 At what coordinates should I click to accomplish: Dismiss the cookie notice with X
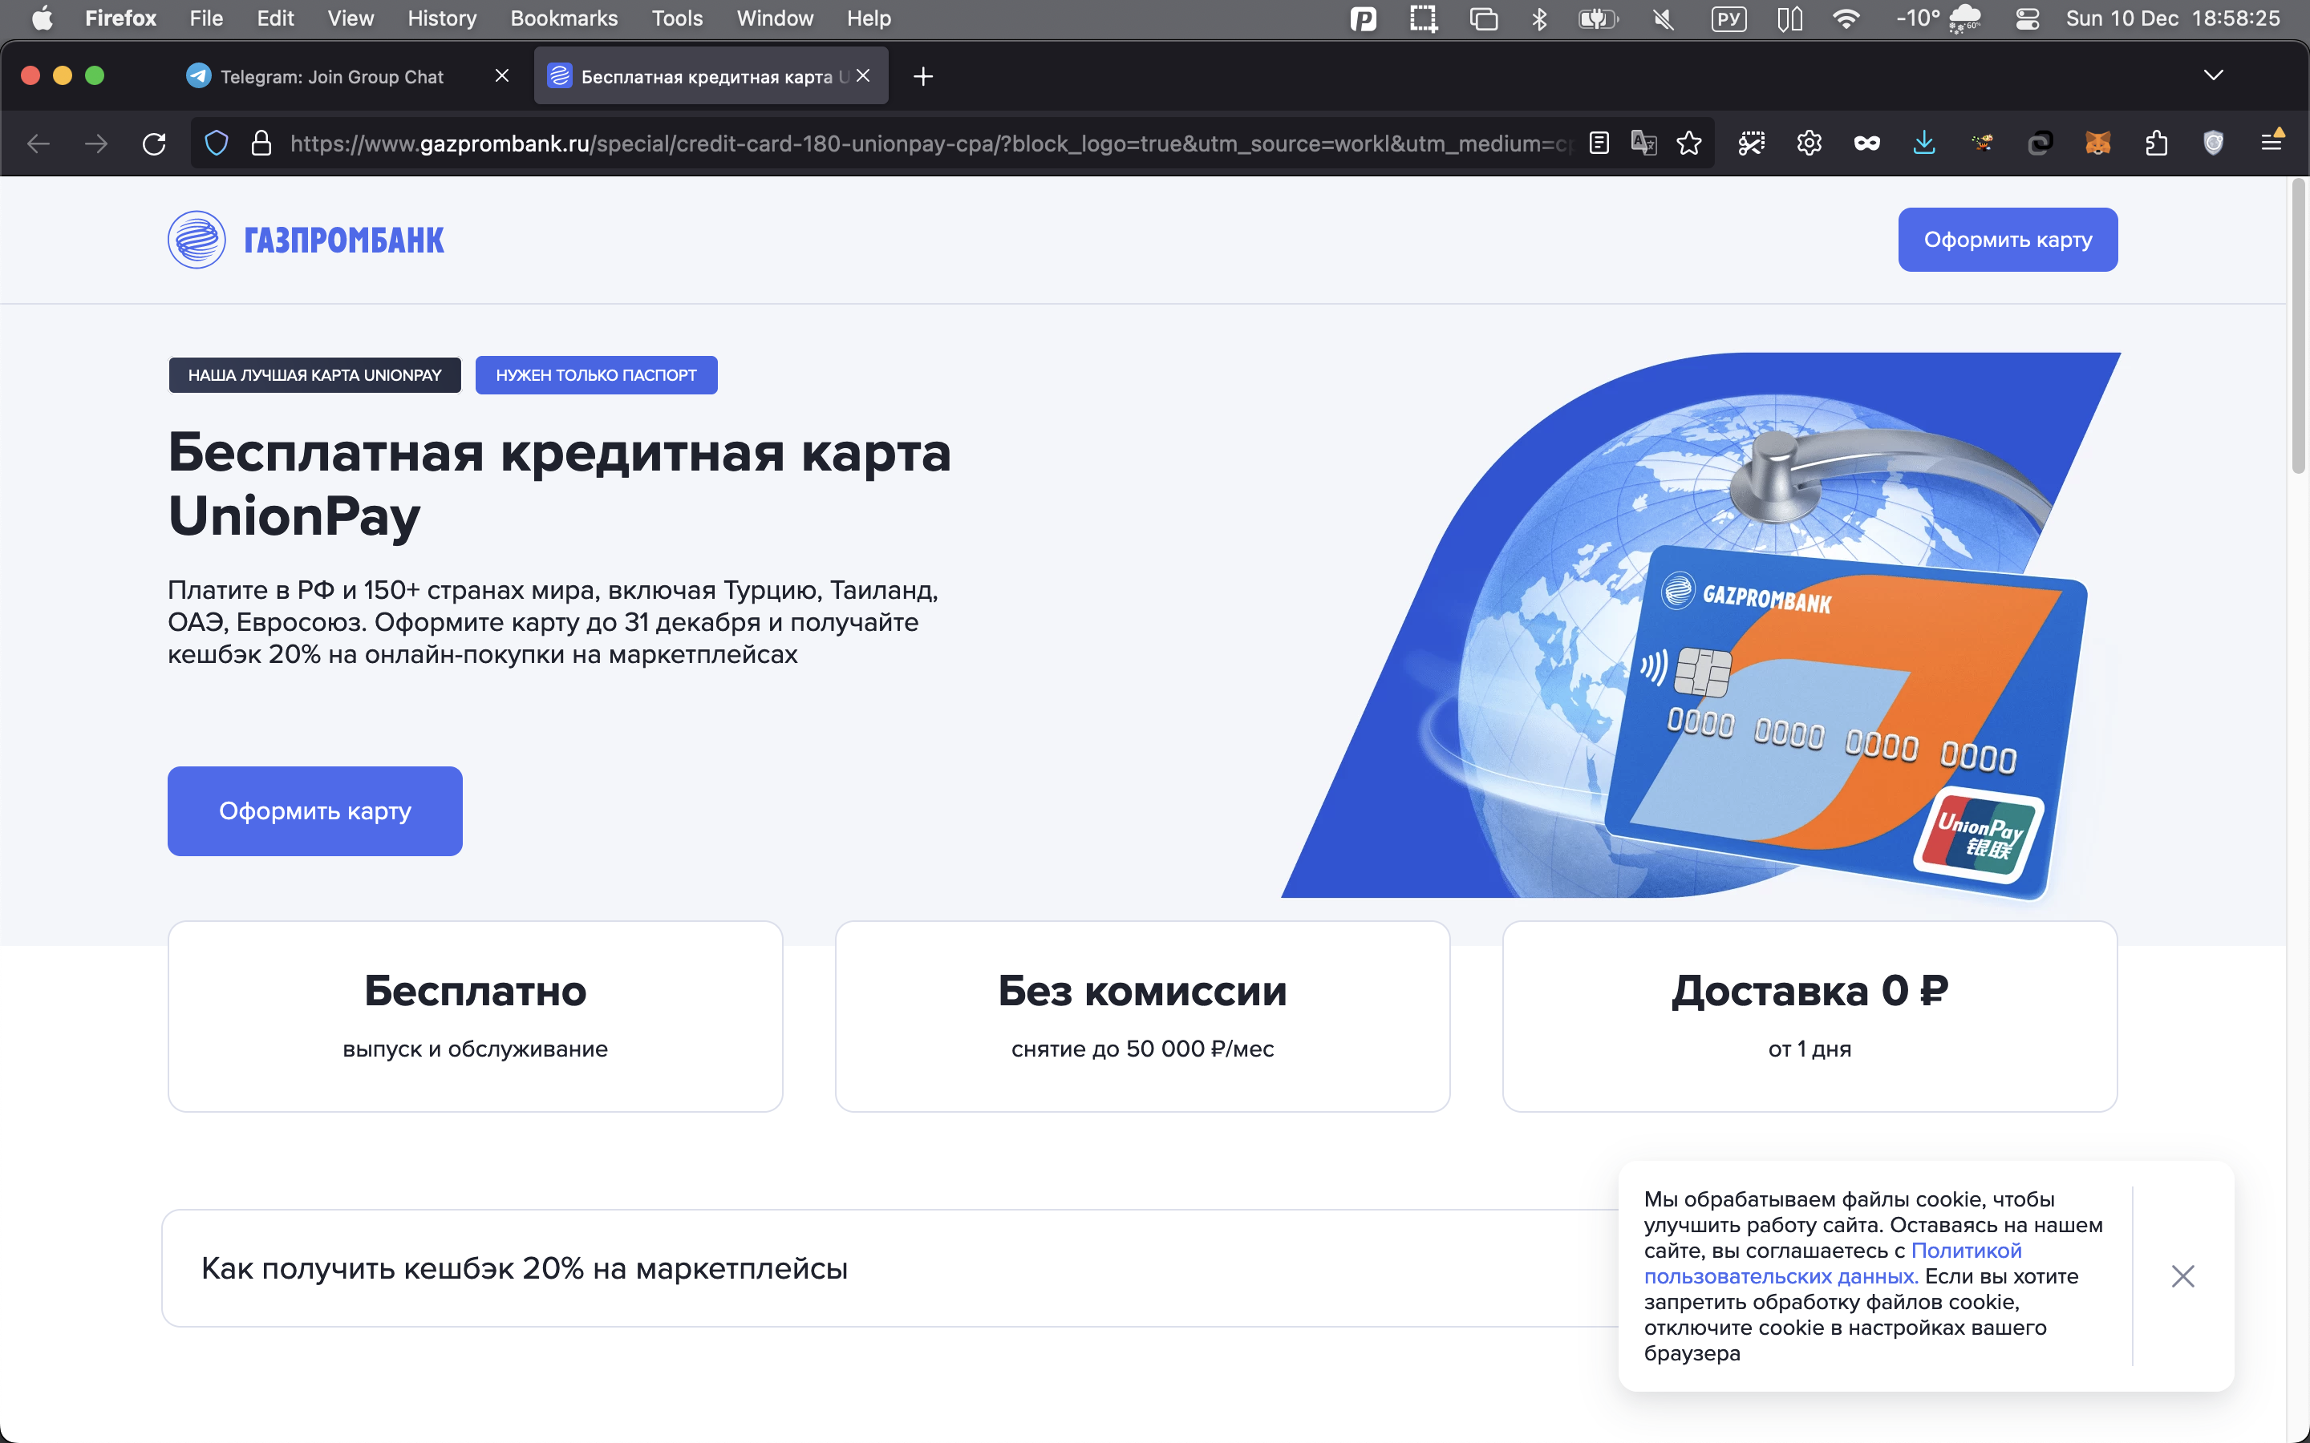click(2182, 1276)
